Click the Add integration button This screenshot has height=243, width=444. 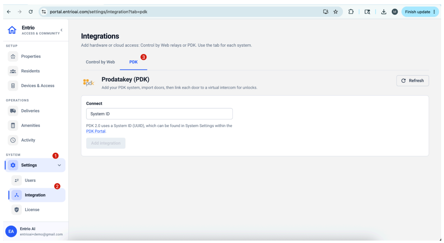[x=106, y=143]
